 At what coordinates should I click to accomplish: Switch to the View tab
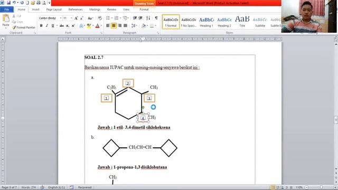(x=126, y=9)
